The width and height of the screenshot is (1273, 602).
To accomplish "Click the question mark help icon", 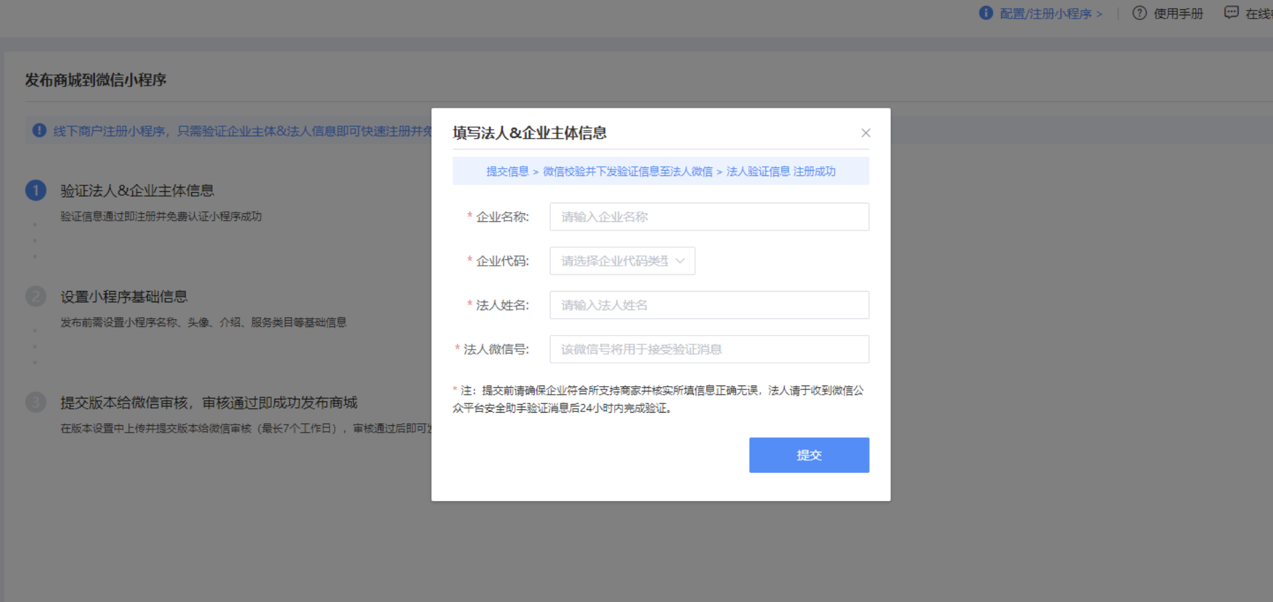I will tap(1139, 13).
